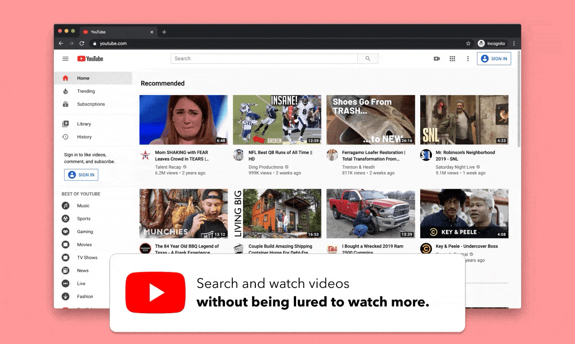Click the Fashion category icon
575x344 pixels.
tap(66, 296)
